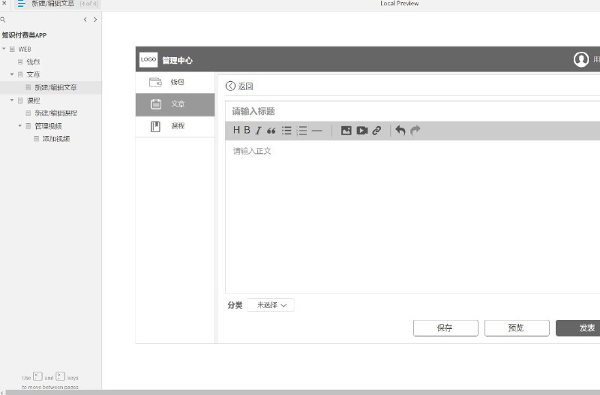Insert a bulleted list
Screen dimensions: 600x395
point(286,131)
